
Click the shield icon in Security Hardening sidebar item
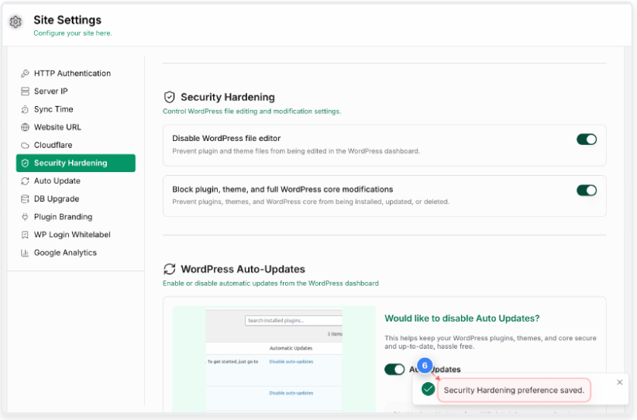point(25,163)
